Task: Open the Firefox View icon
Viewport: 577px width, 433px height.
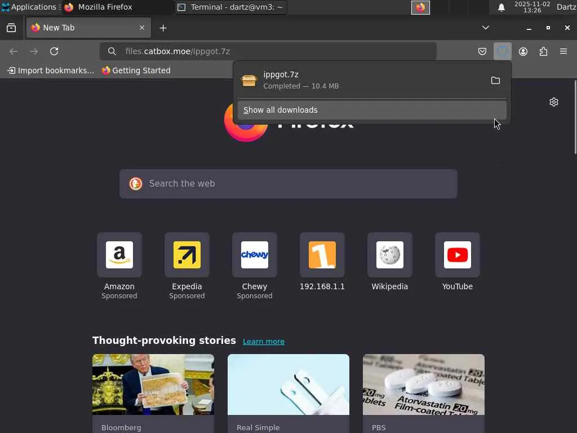Action: (x=11, y=28)
